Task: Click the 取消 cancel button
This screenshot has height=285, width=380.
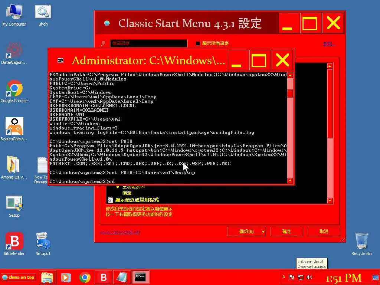Action: click(324, 232)
